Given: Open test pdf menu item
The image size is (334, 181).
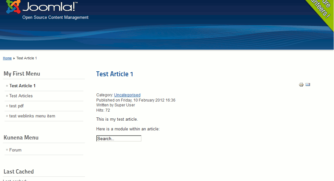Looking at the screenshot, I should click(x=17, y=106).
